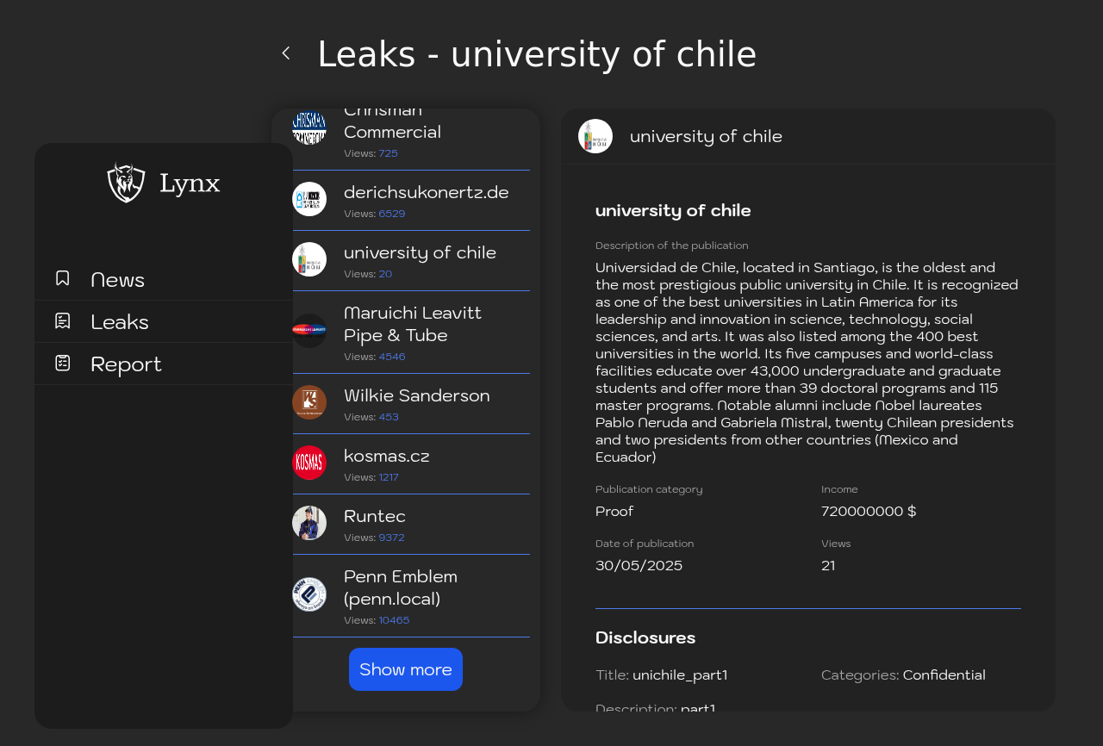Click the Penn Emblem logo thumbnail
Image resolution: width=1103 pixels, height=746 pixels.
pos(309,594)
